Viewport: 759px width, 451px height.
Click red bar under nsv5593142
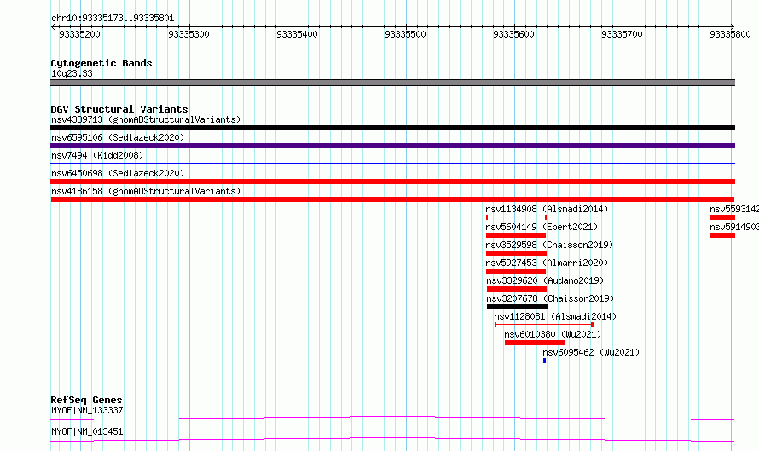[722, 217]
